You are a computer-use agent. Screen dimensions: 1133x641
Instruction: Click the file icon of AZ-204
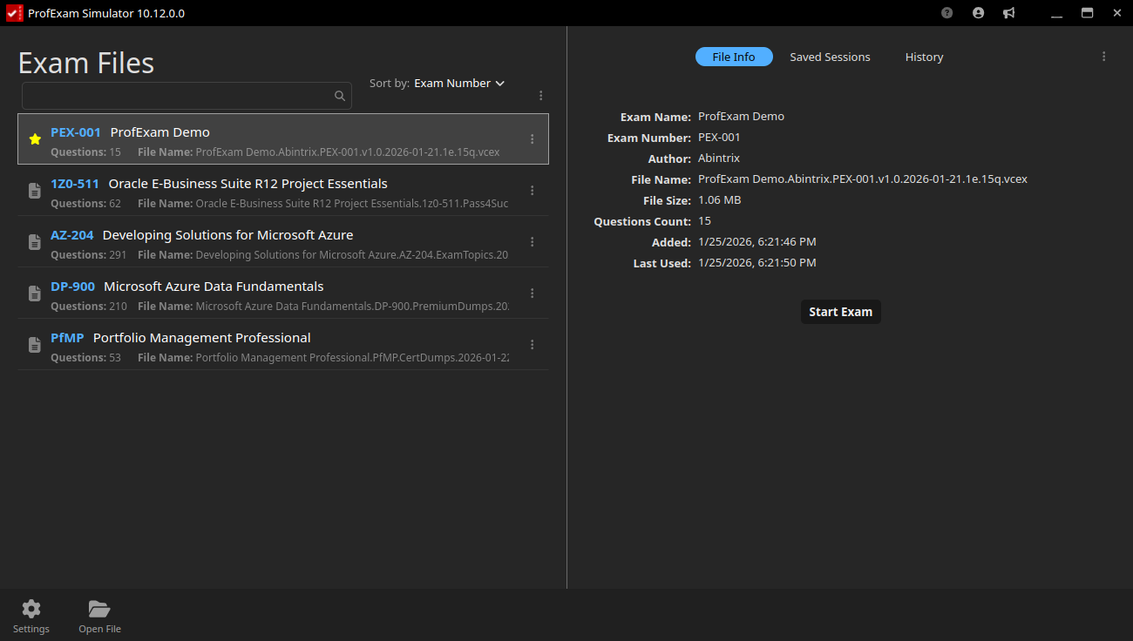[35, 242]
